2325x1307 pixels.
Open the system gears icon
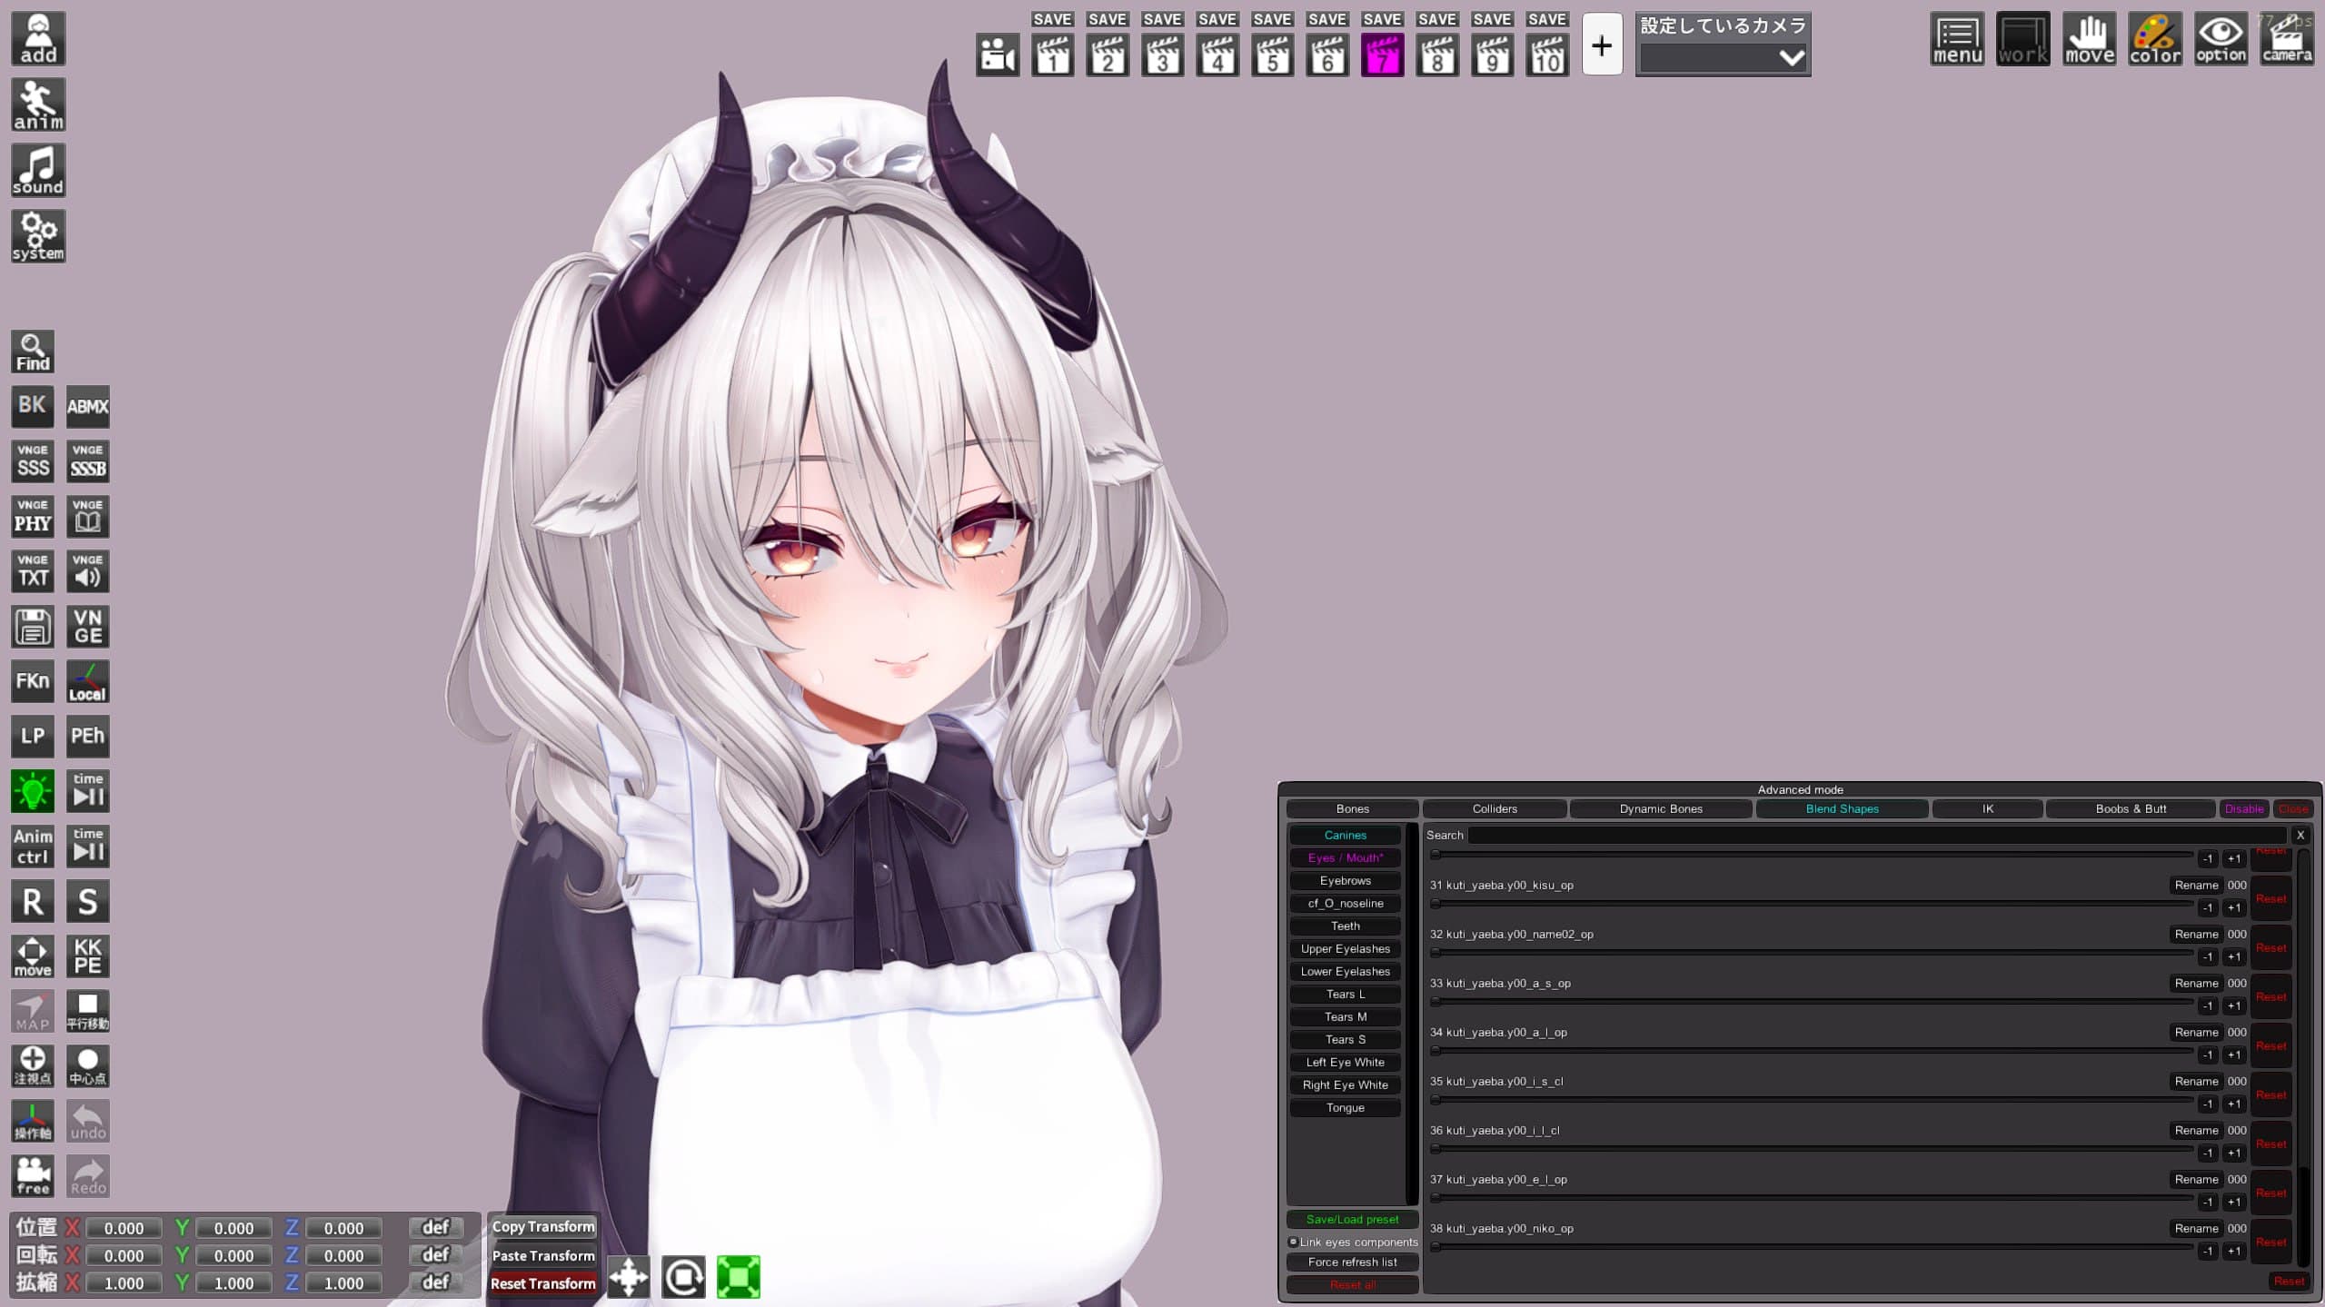pyautogui.click(x=38, y=236)
